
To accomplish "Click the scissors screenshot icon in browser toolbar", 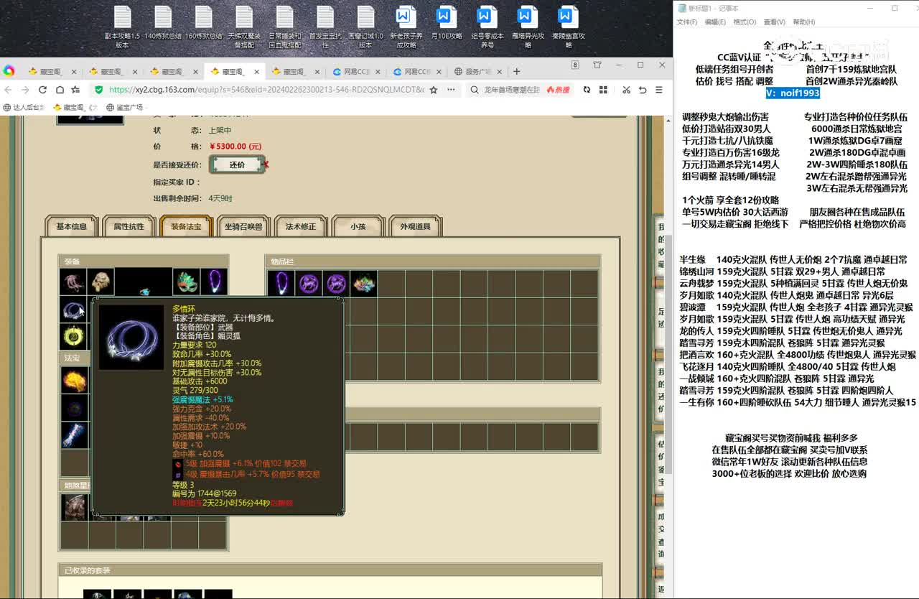I will 626,90.
